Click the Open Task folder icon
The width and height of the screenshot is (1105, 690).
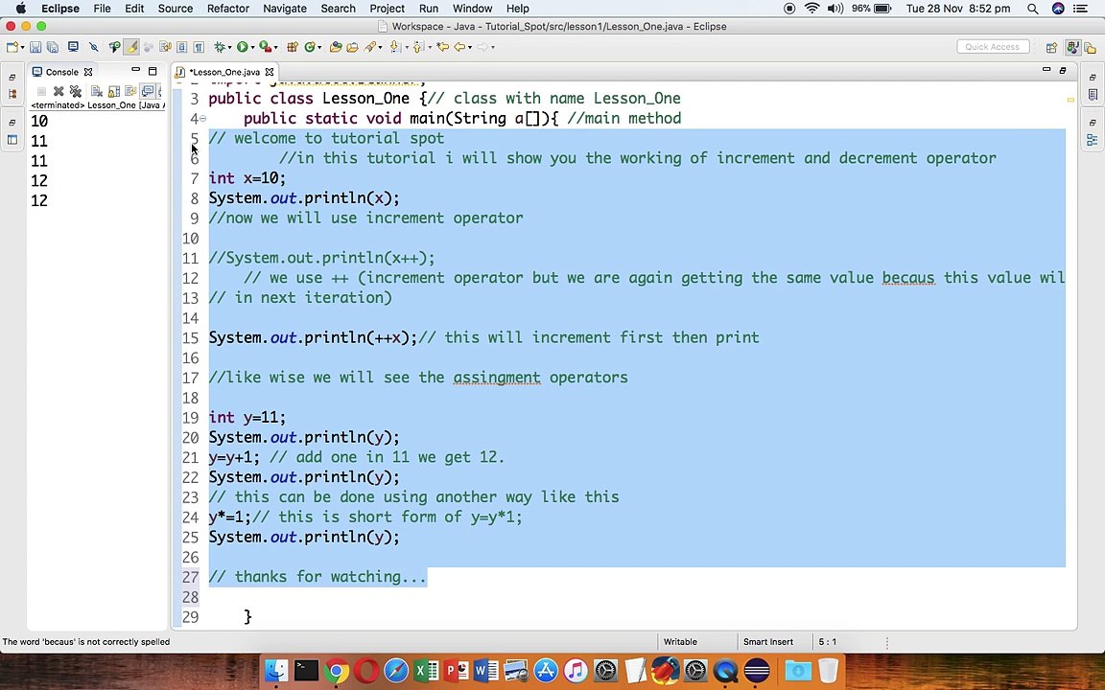pos(352,47)
